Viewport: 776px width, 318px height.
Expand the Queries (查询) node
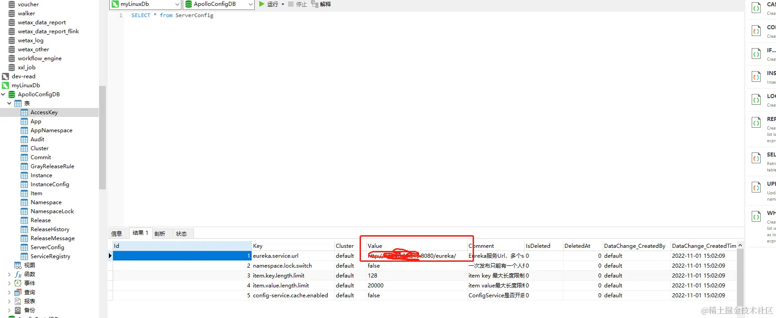tap(9, 292)
